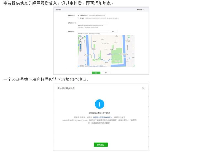This screenshot has height=155, width=202.
Task: Select the 公众号帐号主体 radio option
Action: [79, 15]
